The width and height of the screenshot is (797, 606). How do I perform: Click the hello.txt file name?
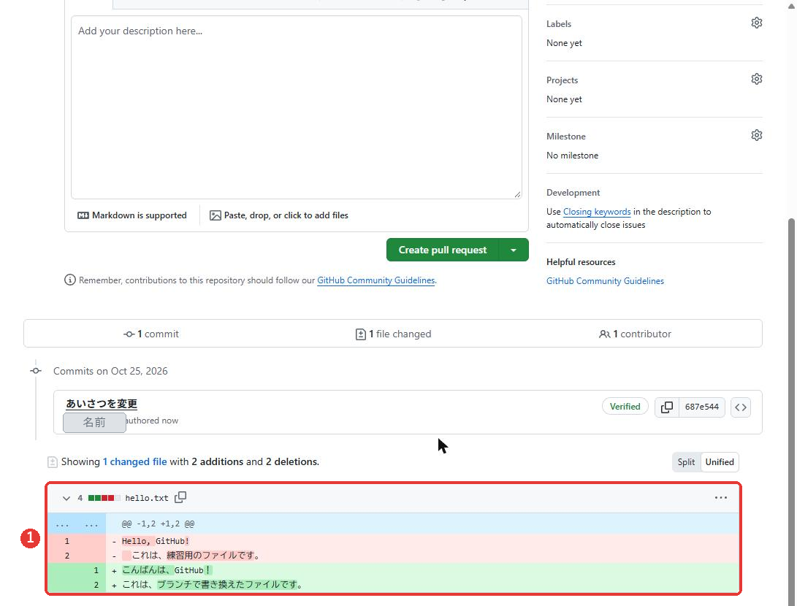[x=146, y=498]
